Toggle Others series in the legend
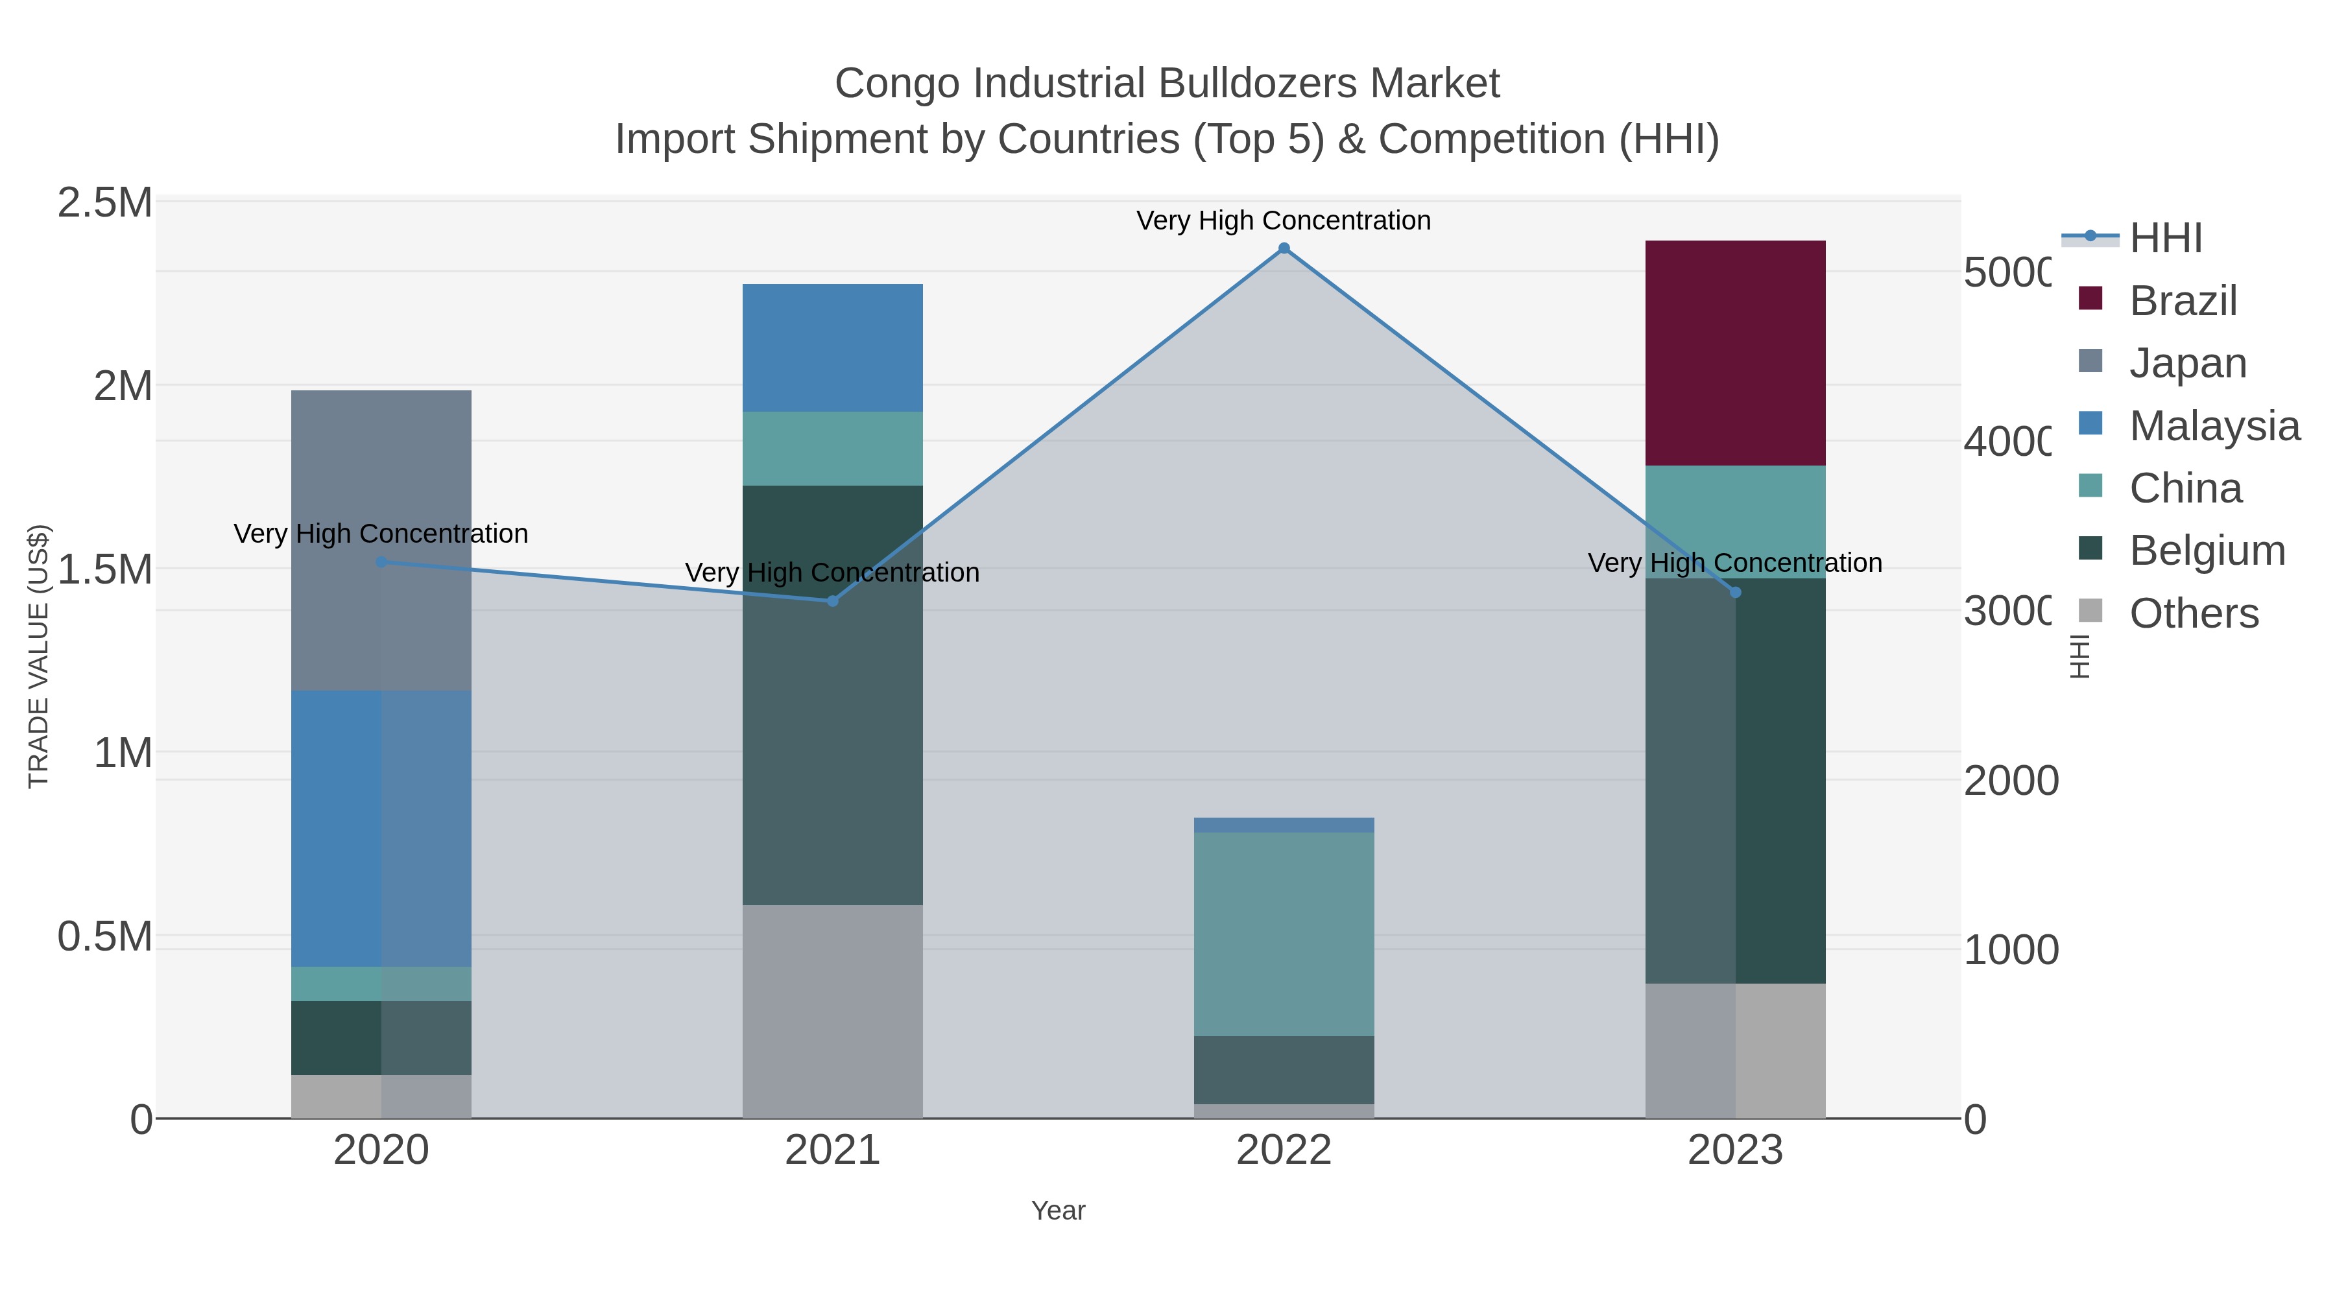This screenshot has width=2335, height=1313. pos(2168,613)
